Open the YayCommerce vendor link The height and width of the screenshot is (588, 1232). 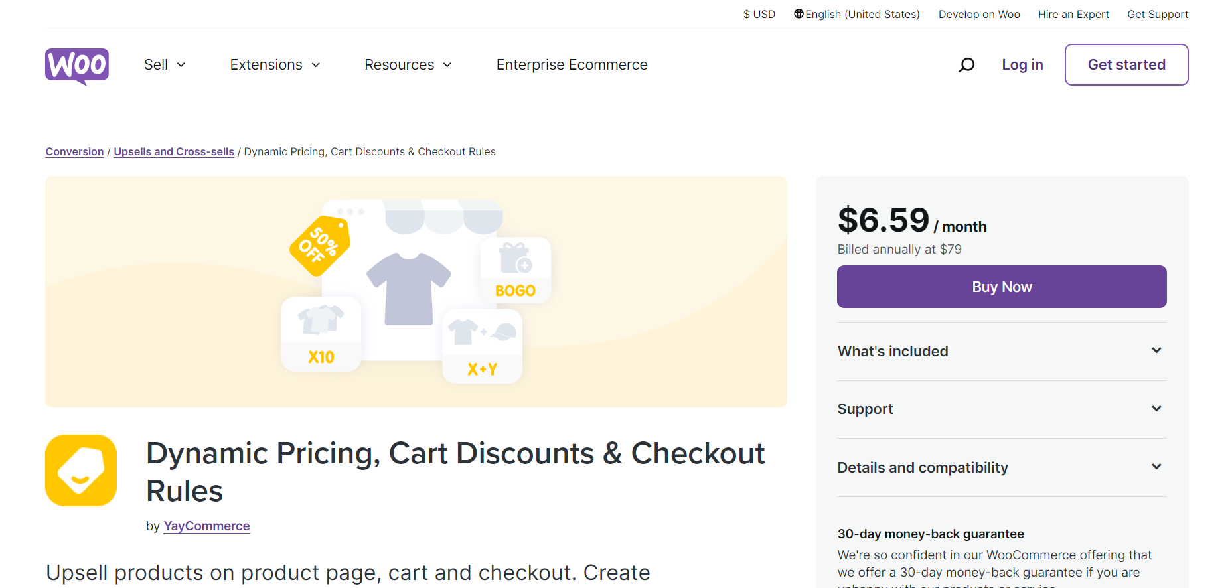pyautogui.click(x=206, y=526)
